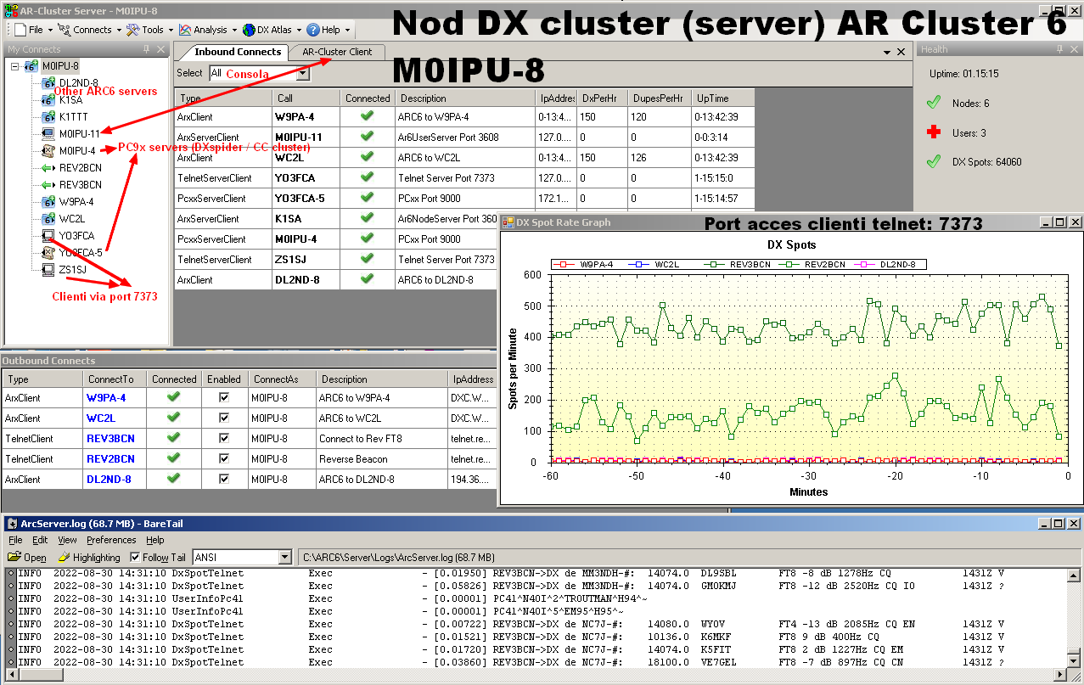Click the ZS1SJ telnet client monitor icon
This screenshot has height=685, width=1084.
[x=48, y=269]
